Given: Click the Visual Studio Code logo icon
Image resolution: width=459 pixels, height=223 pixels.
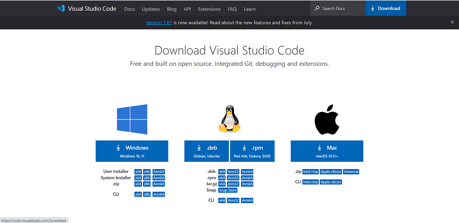Looking at the screenshot, I should [61, 8].
